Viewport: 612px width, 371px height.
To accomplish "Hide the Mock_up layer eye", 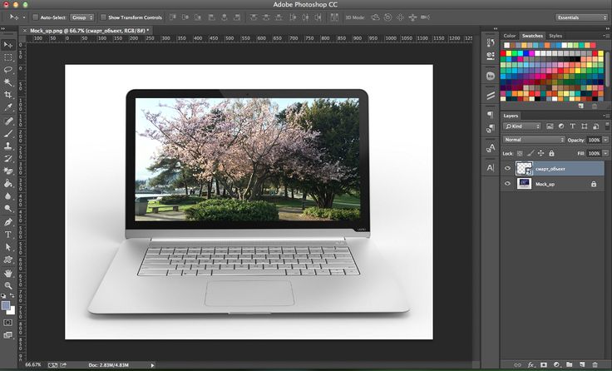I will (507, 184).
